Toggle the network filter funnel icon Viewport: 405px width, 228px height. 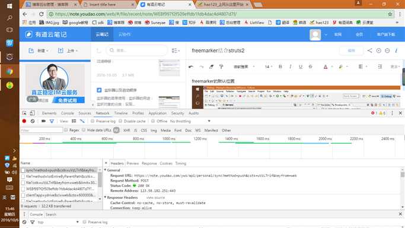[x=52, y=121]
